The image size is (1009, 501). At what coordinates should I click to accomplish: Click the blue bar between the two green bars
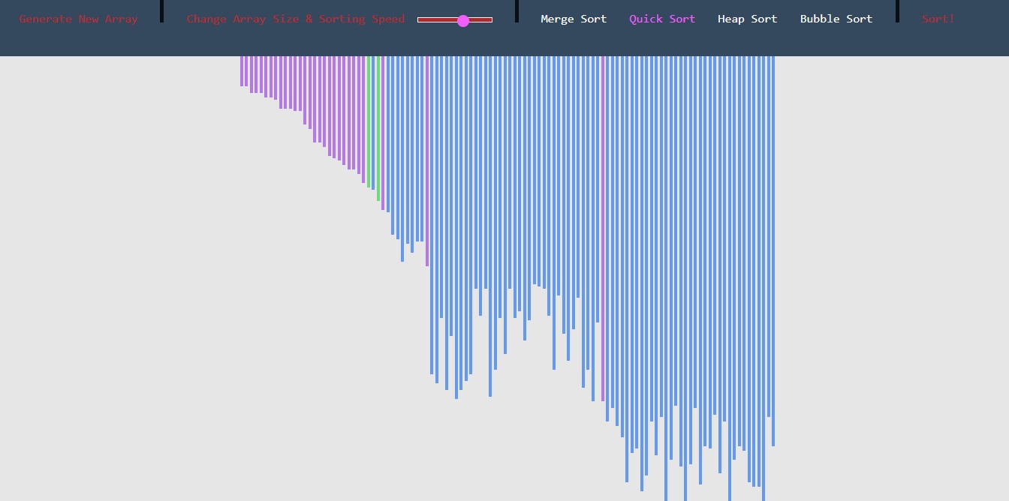(x=373, y=121)
